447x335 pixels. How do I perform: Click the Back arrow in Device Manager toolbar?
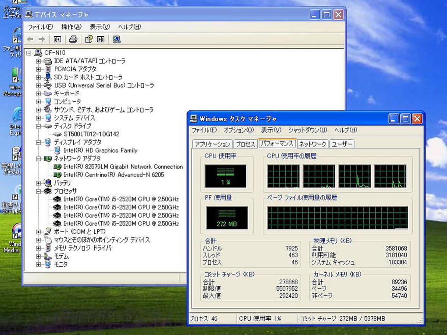click(31, 39)
